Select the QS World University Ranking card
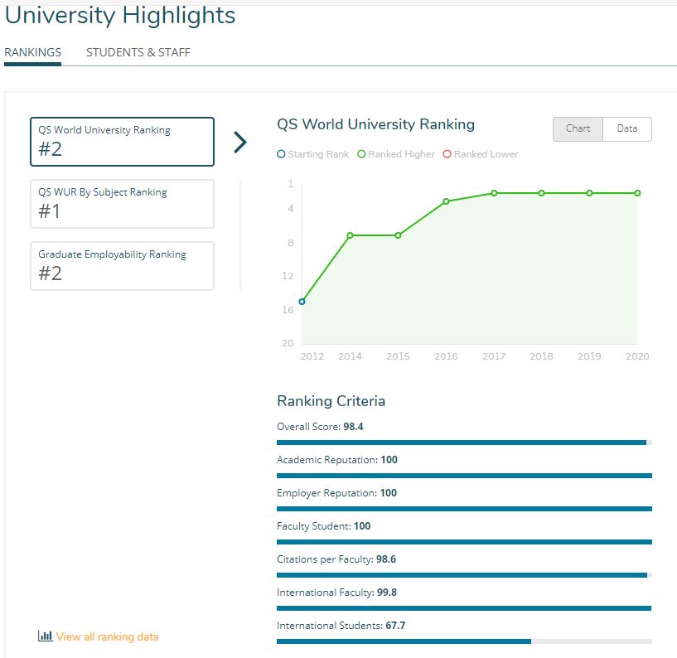 (122, 142)
